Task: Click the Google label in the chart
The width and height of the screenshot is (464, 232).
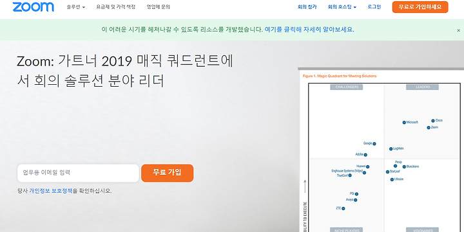Action: (367, 143)
